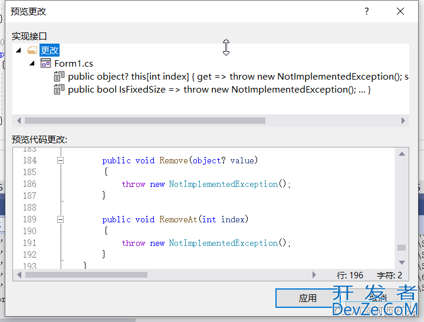Collapse the RemoveAt method code block
This screenshot has width=424, height=322.
point(61,219)
